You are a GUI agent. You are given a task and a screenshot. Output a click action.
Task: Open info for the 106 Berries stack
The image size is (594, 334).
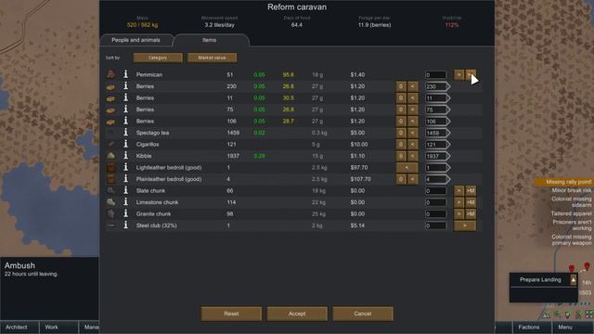tap(126, 122)
